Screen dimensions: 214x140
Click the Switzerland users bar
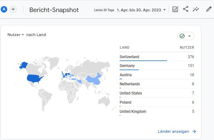pyautogui.click(x=143, y=60)
